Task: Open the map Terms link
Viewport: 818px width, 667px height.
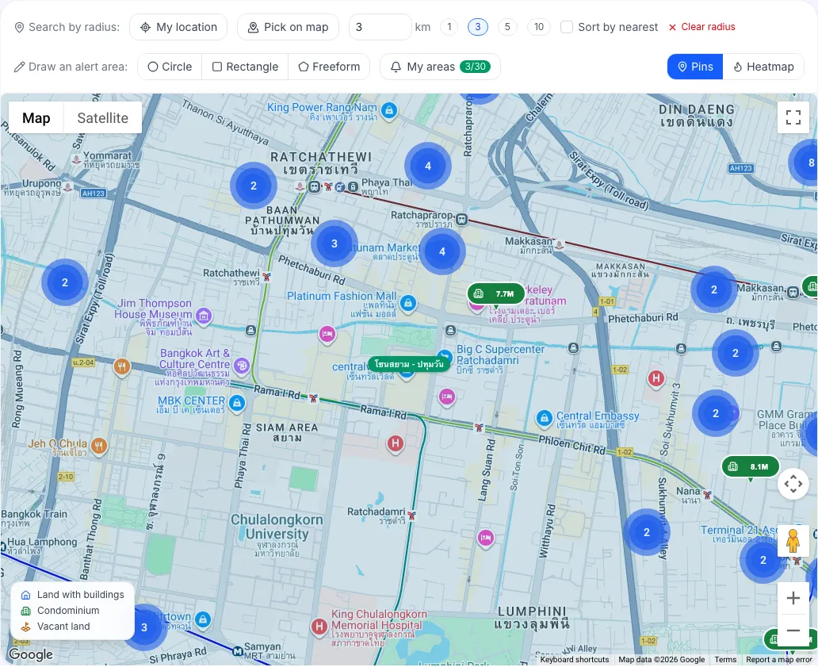Action: tap(725, 660)
